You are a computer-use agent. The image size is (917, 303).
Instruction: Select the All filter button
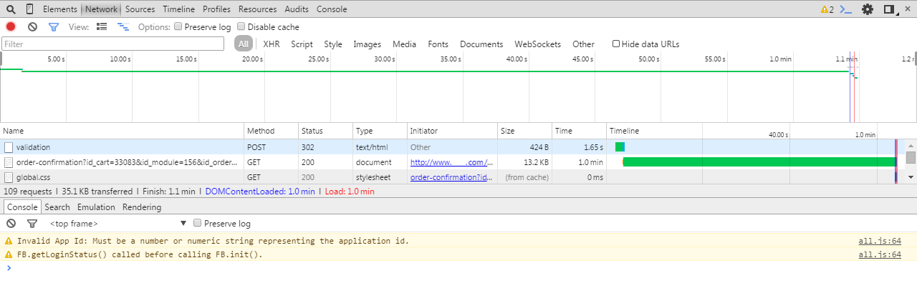tap(244, 44)
